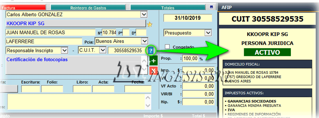Switch to the Factura tab
319x118 pixels.
tap(23, 8)
